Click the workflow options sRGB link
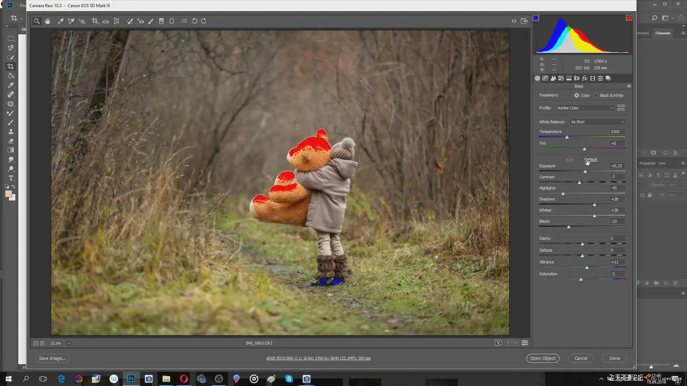Image resolution: width=687 pixels, height=386 pixels. point(318,358)
